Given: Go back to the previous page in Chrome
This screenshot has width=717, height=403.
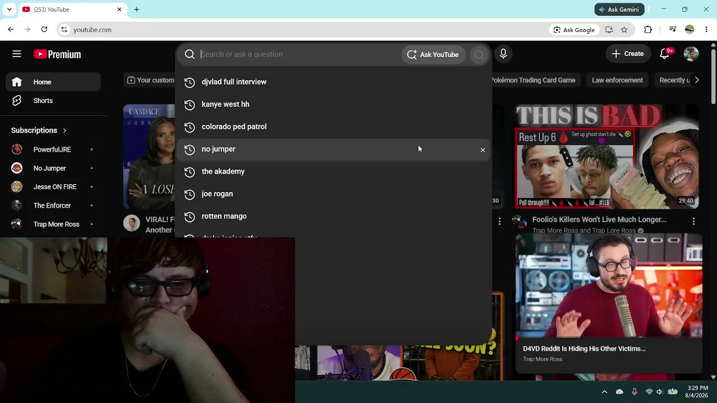Looking at the screenshot, I should [11, 30].
